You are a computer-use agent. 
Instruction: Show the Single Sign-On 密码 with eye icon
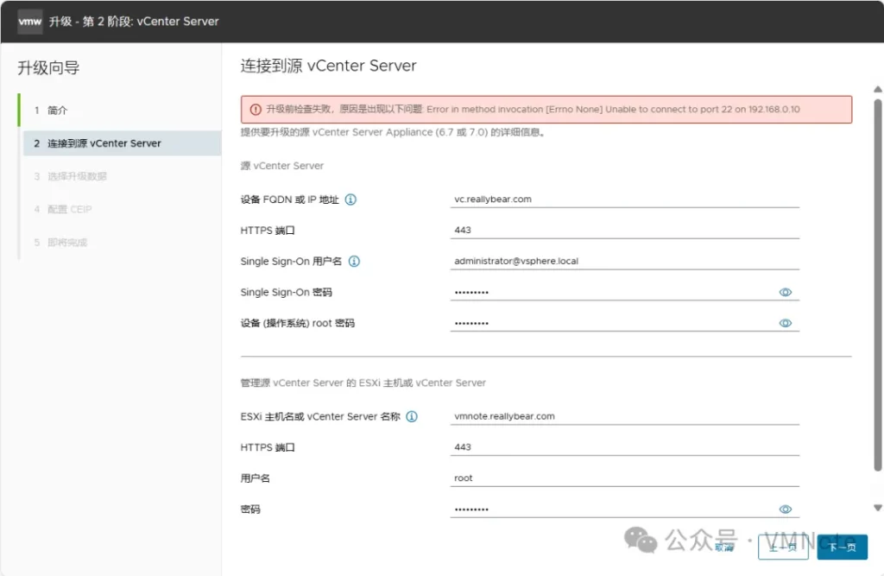[785, 293]
